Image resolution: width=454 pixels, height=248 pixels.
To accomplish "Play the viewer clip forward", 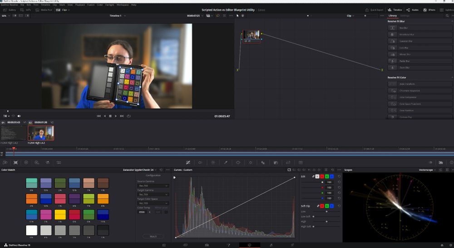I will pos(116,116).
